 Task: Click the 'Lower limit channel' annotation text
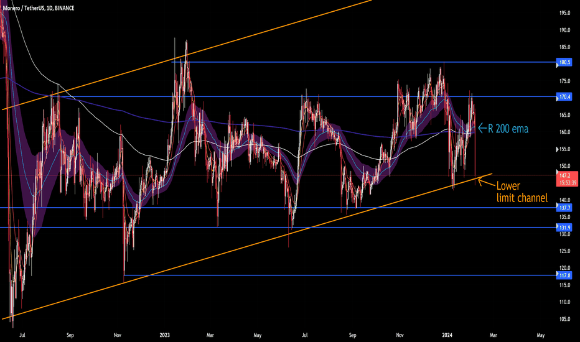tap(522, 192)
